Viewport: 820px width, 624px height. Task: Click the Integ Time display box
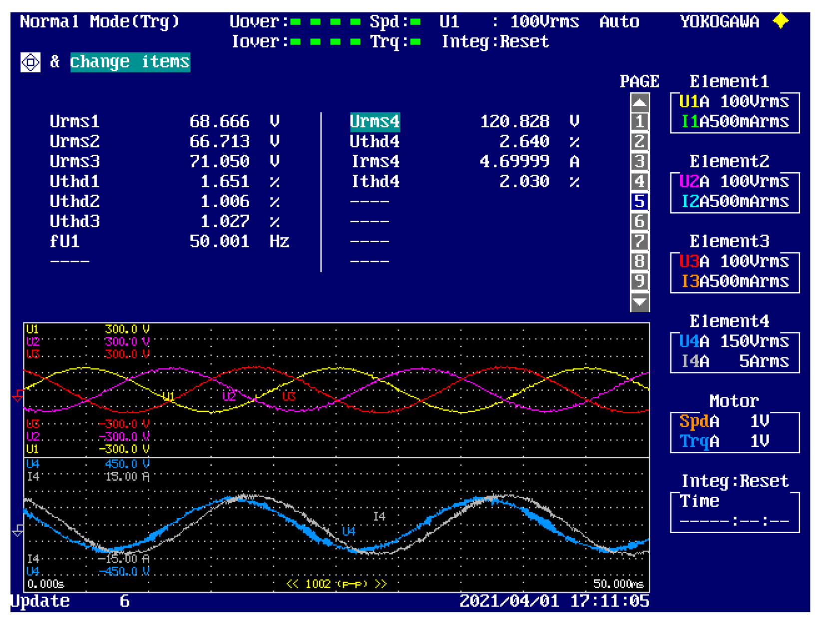click(735, 512)
